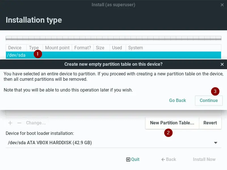The width and height of the screenshot is (227, 170).
Task: Click the Revert button
Action: [210, 123]
